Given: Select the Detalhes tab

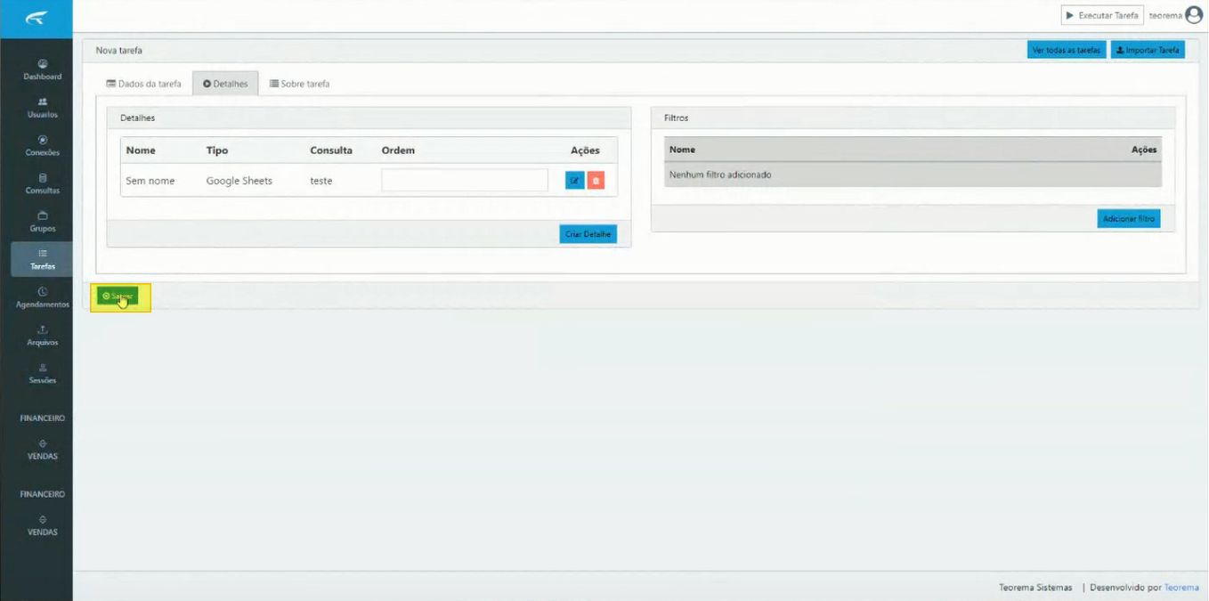Looking at the screenshot, I should pyautogui.click(x=225, y=84).
